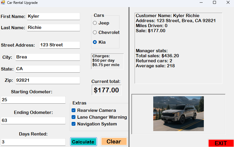This screenshot has height=147, width=234.
Task: Choose the Chevrolet car option
Action: (95, 32)
